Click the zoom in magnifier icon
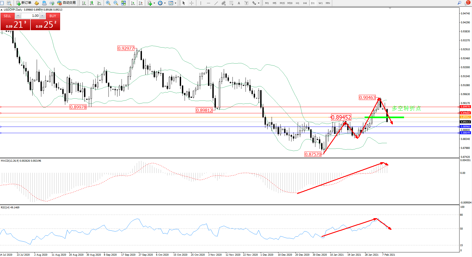This screenshot has width=472, height=257. pos(108,3)
